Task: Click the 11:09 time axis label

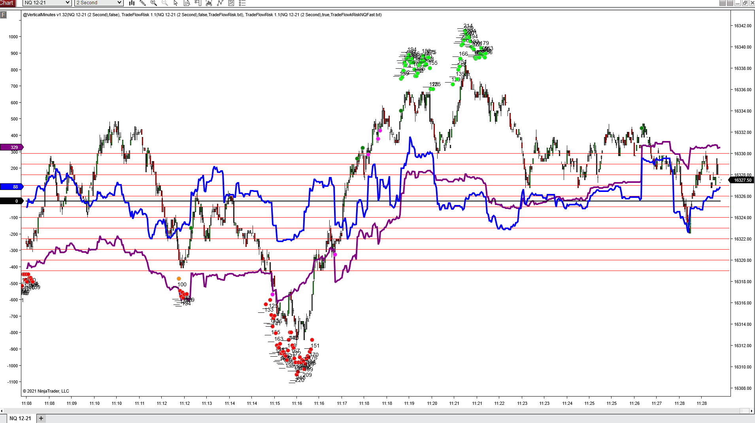Action: [x=72, y=403]
